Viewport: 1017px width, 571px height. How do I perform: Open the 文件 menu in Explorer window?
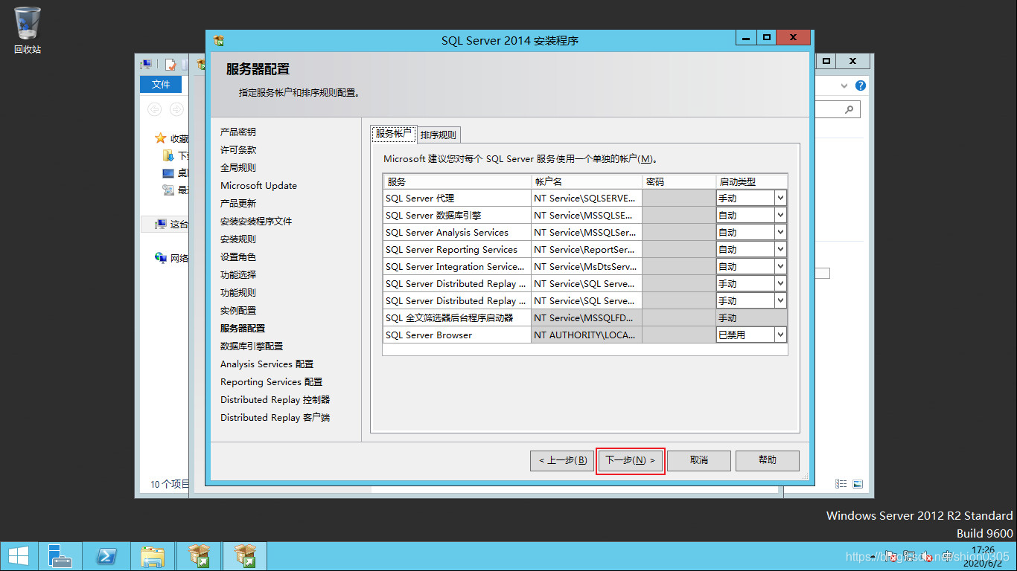(161, 85)
